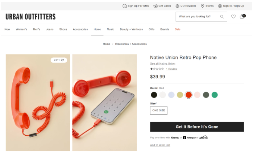Click the Gift Cards icon
The height and width of the screenshot is (152, 253).
[x=155, y=6]
